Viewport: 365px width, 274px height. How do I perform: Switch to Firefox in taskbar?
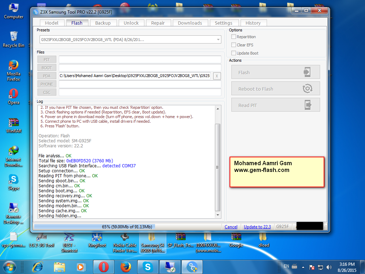[x=126, y=267]
